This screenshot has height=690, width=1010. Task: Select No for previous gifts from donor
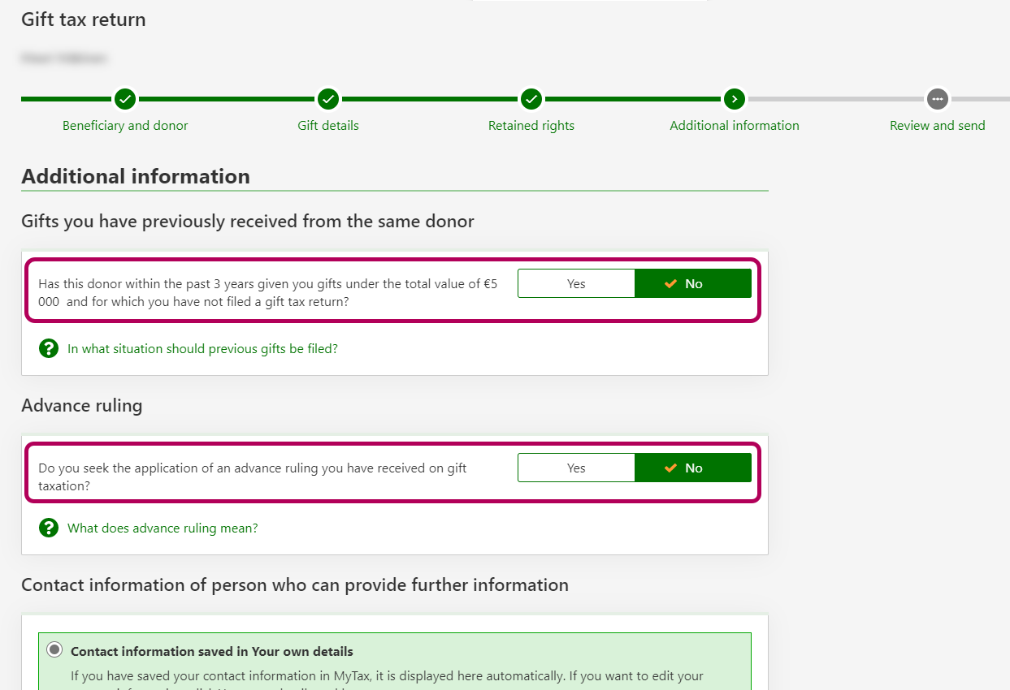(692, 284)
